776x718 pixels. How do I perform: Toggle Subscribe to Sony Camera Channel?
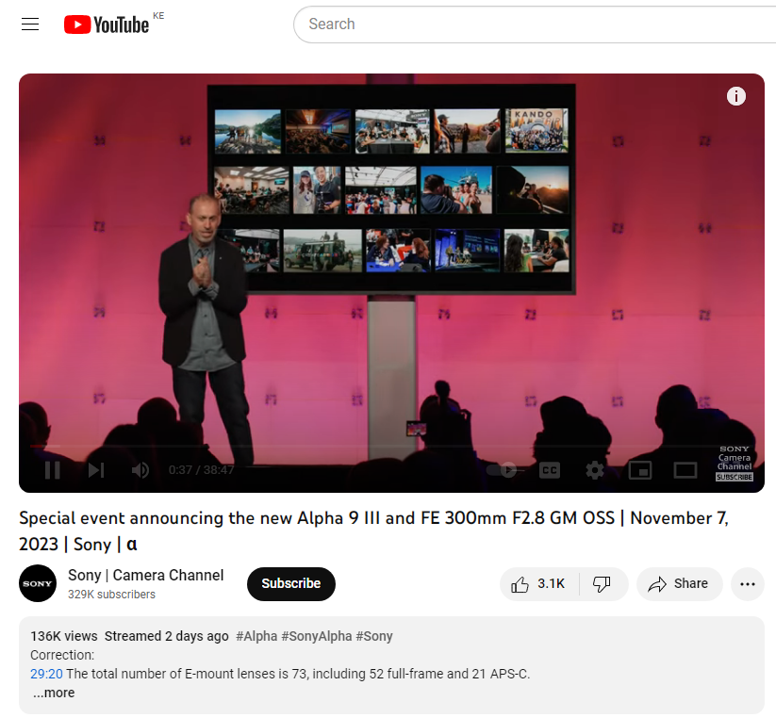[290, 583]
